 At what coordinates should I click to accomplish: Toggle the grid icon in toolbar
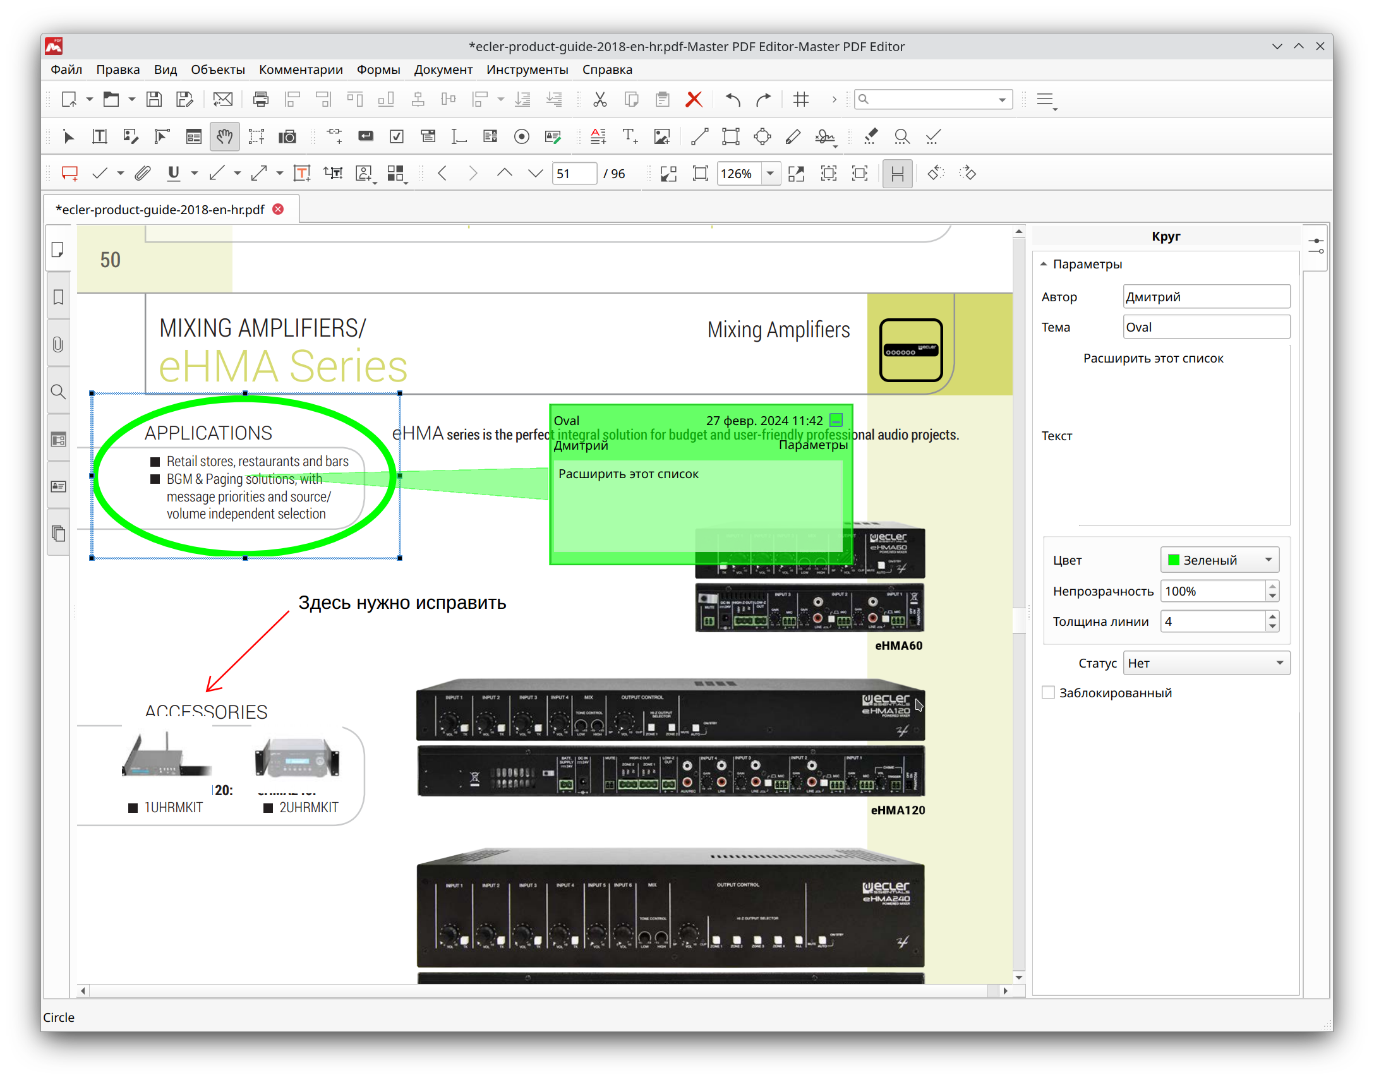[801, 99]
